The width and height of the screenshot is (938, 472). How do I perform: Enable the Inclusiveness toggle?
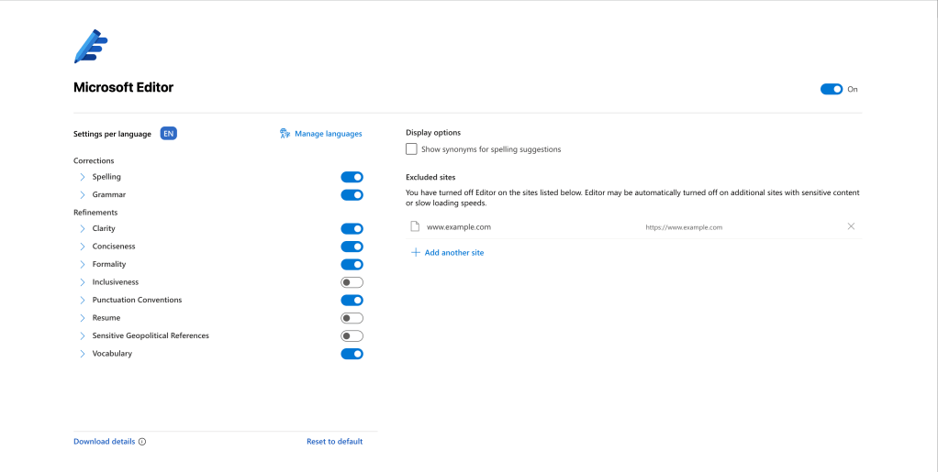[352, 282]
